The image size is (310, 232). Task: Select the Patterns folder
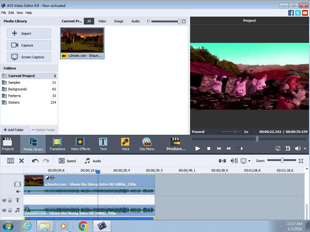click(29, 96)
